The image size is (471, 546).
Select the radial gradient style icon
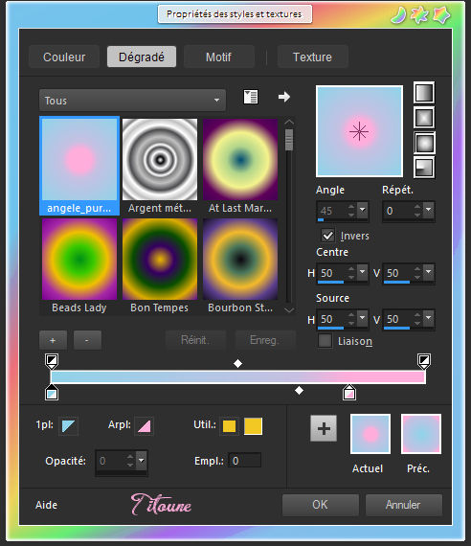pyautogui.click(x=424, y=168)
